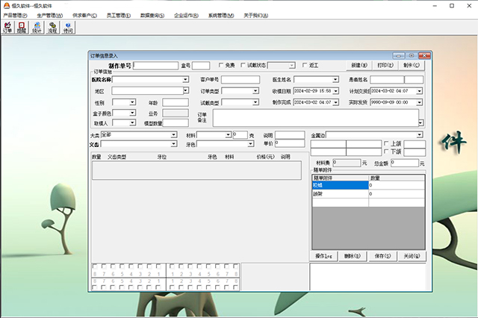Expand the 医院名称 dropdown
This screenshot has width=478, height=318.
(185, 79)
